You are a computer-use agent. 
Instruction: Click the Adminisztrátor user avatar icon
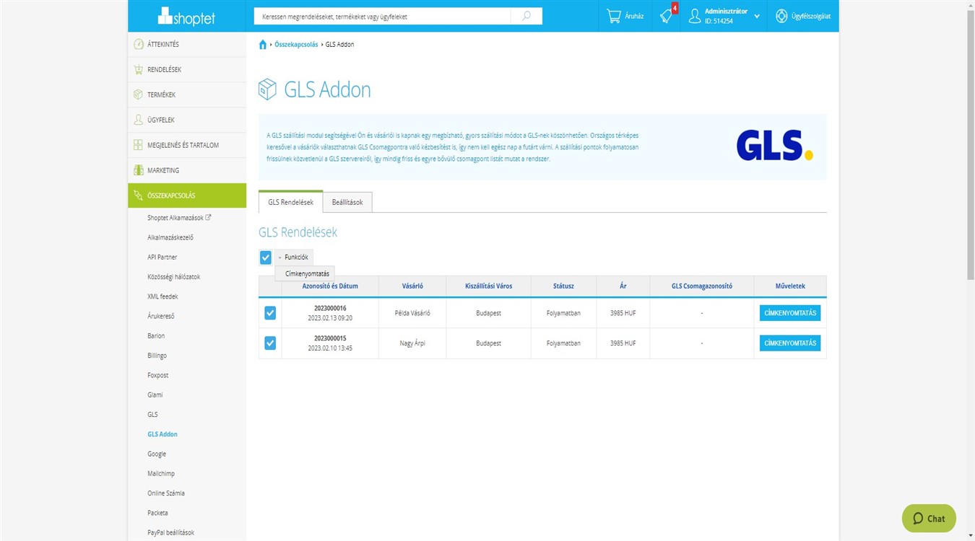(x=695, y=16)
